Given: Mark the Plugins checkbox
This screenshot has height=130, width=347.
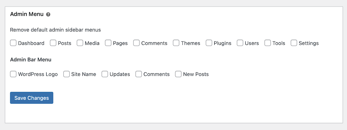Looking at the screenshot, I should coord(209,43).
